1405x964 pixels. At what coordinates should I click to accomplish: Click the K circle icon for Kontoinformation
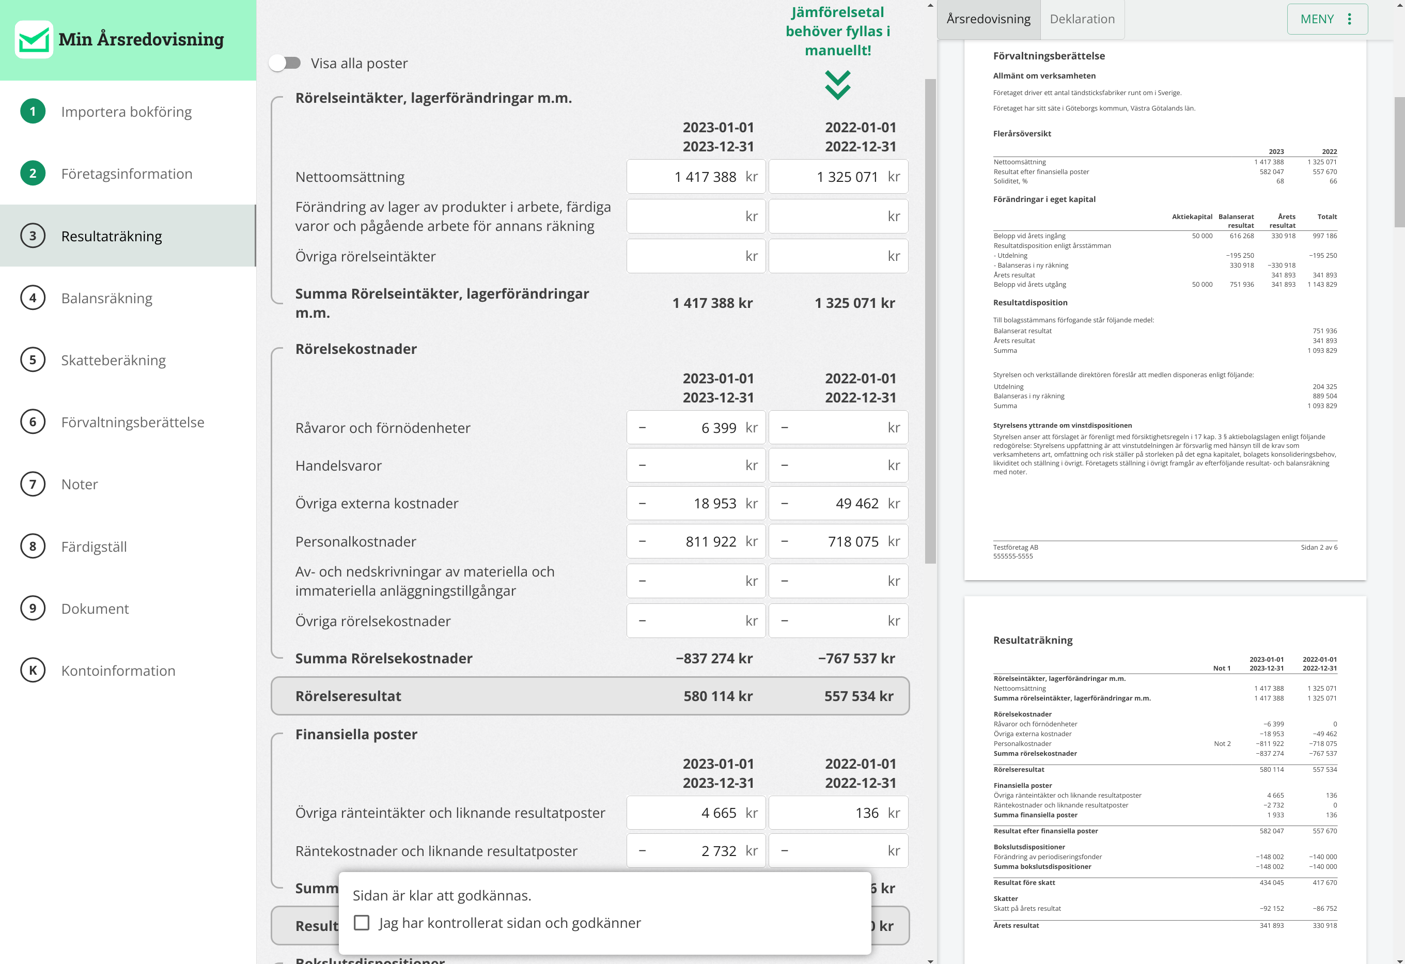(33, 670)
